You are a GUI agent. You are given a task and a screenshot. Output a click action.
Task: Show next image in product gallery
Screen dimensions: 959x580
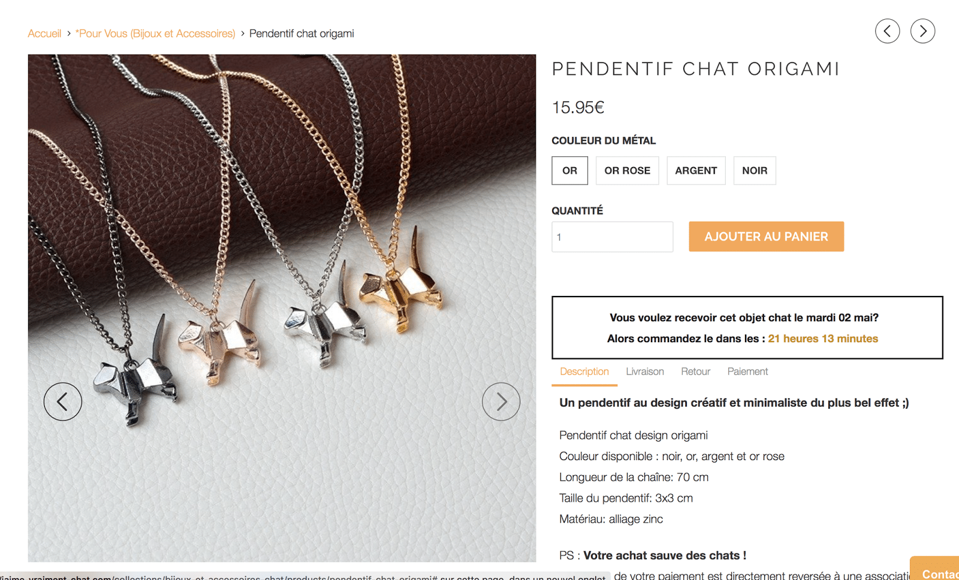500,401
